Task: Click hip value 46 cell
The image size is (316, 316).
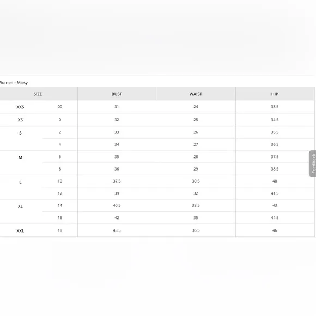Action: [275, 230]
